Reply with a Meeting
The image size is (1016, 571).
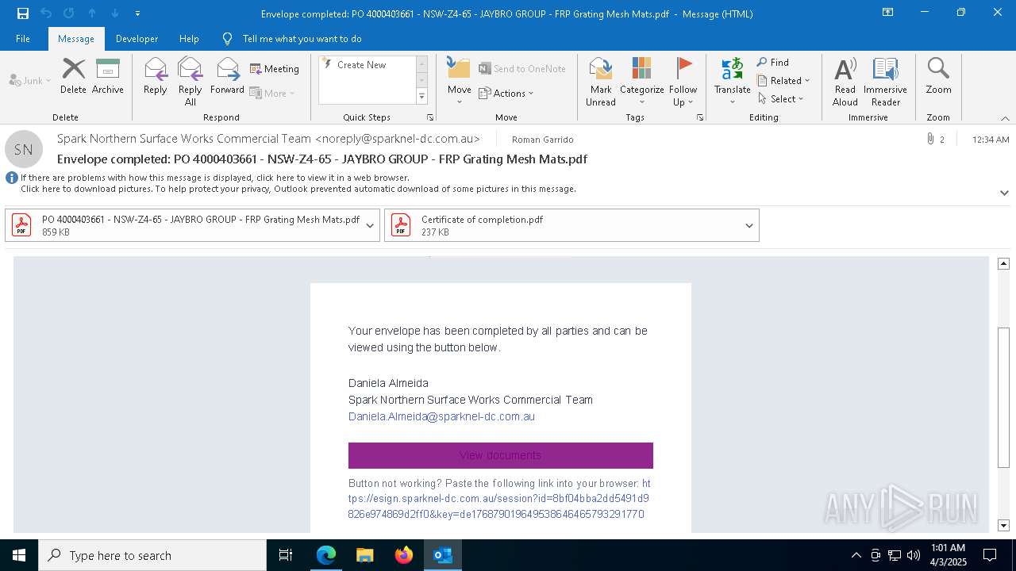[x=275, y=69]
